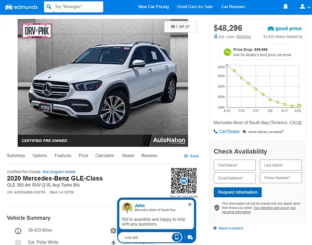This screenshot has width=312, height=245.
Task: Save this vehicle with heart icon
Action: [186, 156]
